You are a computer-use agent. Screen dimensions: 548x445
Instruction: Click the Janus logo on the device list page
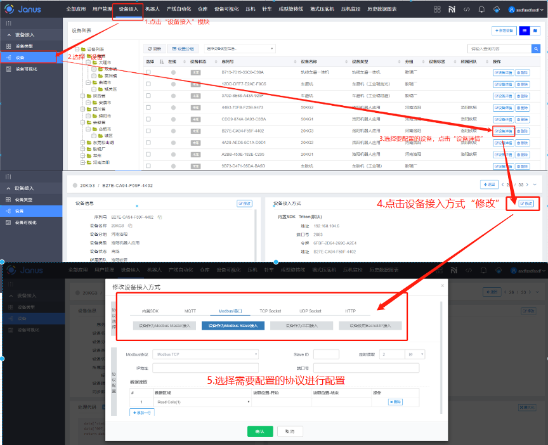tap(23, 9)
